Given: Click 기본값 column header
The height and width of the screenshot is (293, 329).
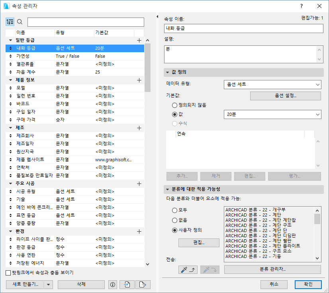Looking at the screenshot, I should click(x=114, y=33).
